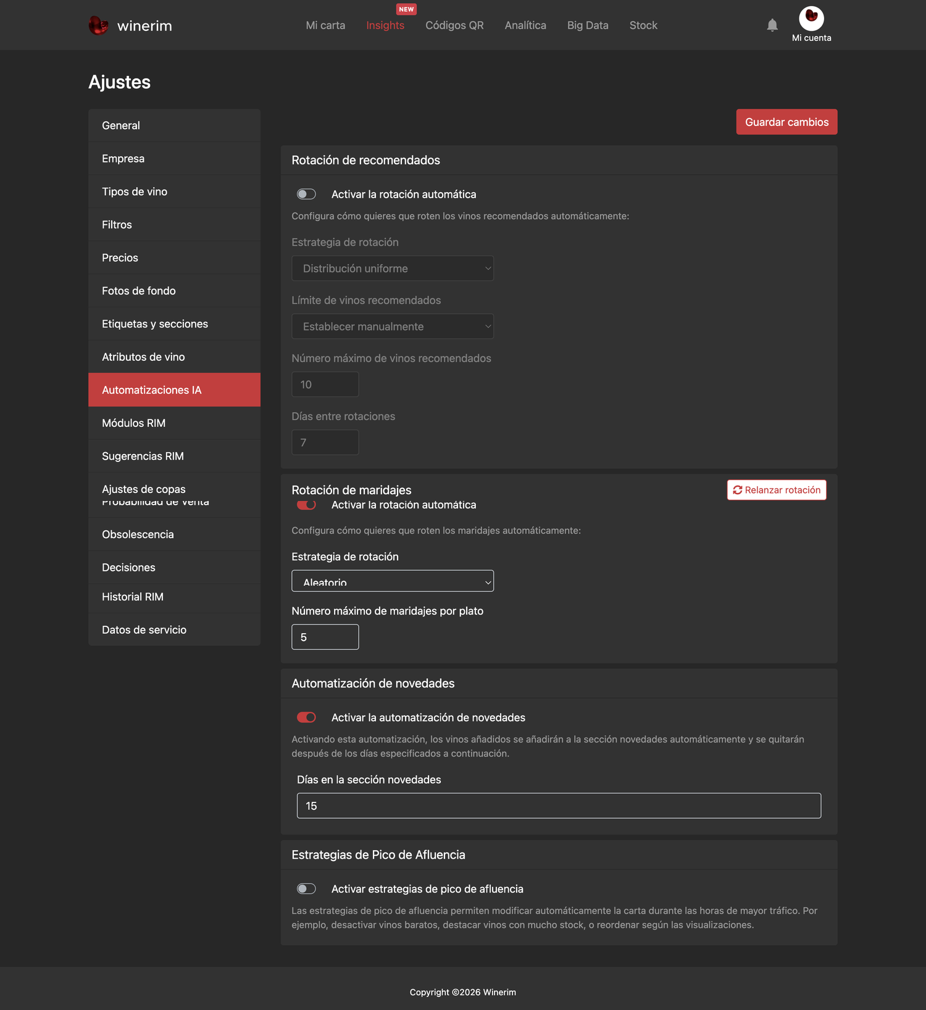Image resolution: width=926 pixels, height=1010 pixels.
Task: Click the label 'Activar la automatización de novedades'
Action: 428,717
